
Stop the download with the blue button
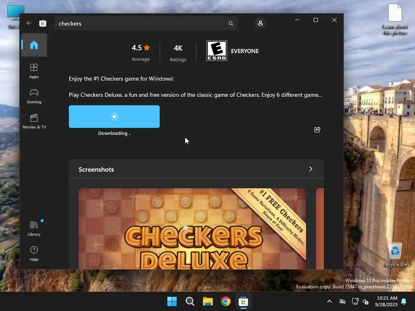(x=114, y=117)
